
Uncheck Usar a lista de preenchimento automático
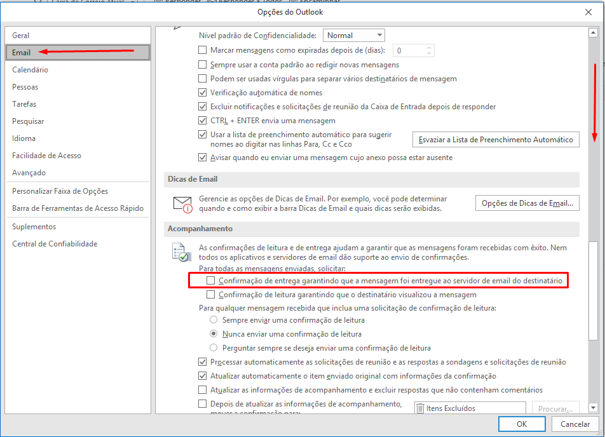click(202, 135)
